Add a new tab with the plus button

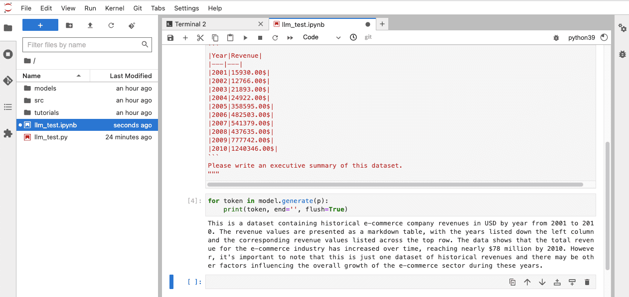[382, 24]
